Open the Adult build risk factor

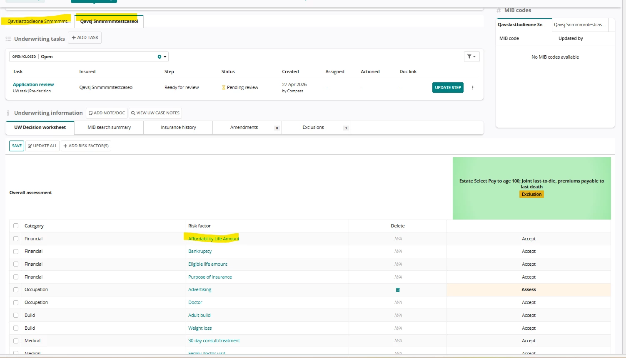[x=200, y=315]
